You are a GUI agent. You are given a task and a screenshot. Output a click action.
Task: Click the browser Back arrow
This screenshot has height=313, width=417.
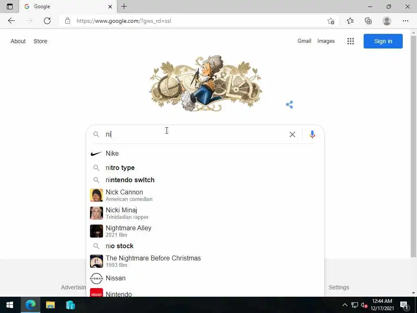(x=11, y=21)
